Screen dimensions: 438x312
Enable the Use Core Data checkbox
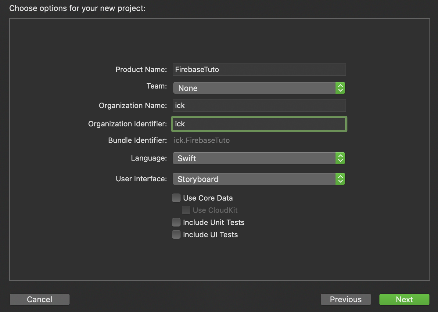(176, 198)
